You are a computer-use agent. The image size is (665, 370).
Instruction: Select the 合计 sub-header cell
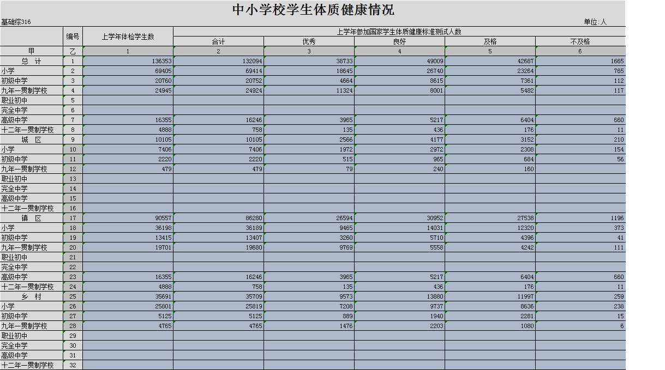pos(218,41)
